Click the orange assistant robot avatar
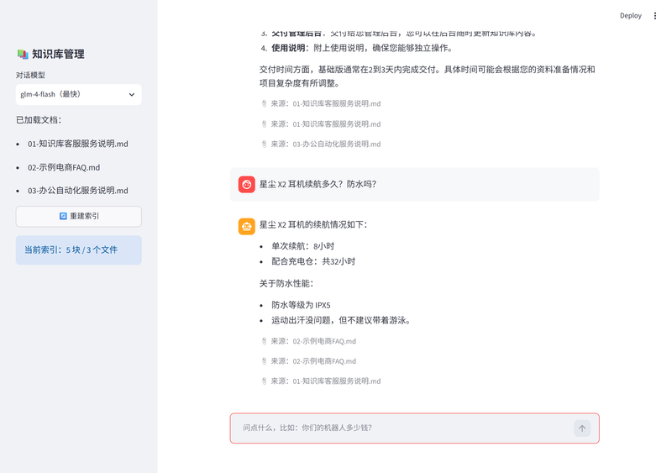This screenshot has height=473, width=672. coord(246,227)
